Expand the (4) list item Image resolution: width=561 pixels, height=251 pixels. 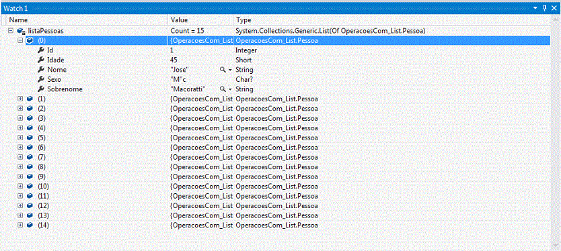tap(20, 128)
